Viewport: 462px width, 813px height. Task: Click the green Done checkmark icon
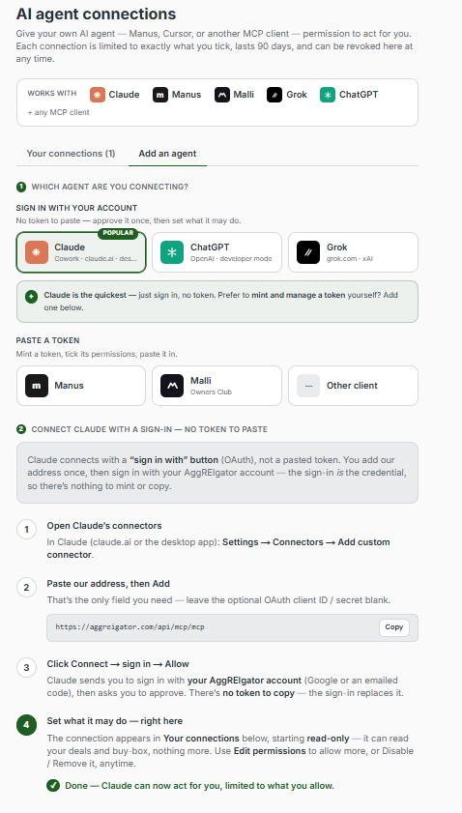(x=53, y=786)
